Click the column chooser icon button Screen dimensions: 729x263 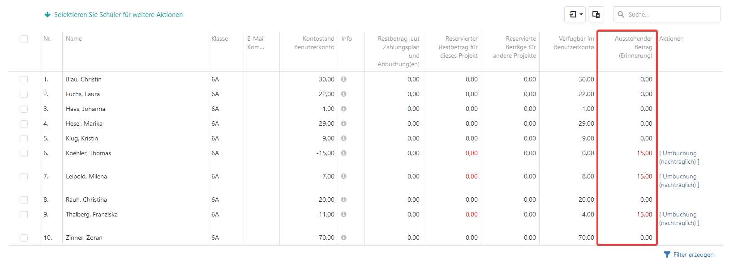click(596, 14)
